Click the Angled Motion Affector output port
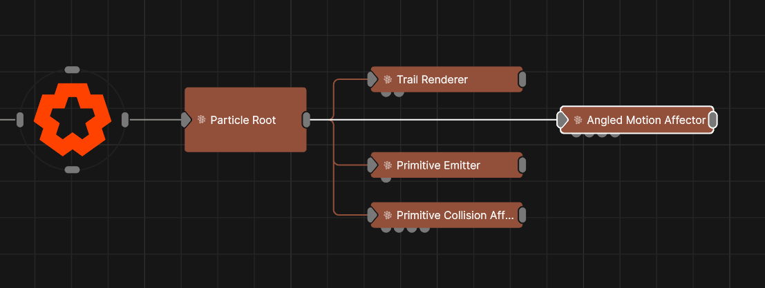This screenshot has height=288, width=765. (x=712, y=121)
